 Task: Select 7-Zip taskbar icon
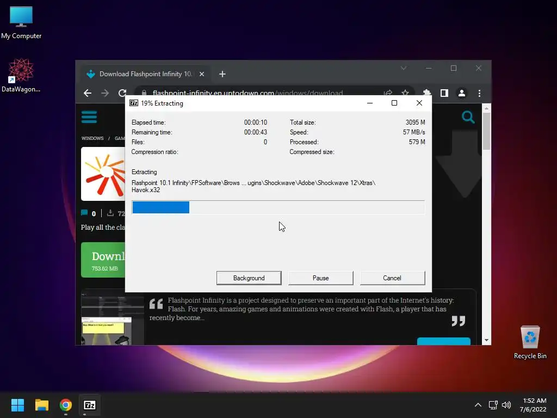pyautogui.click(x=90, y=405)
